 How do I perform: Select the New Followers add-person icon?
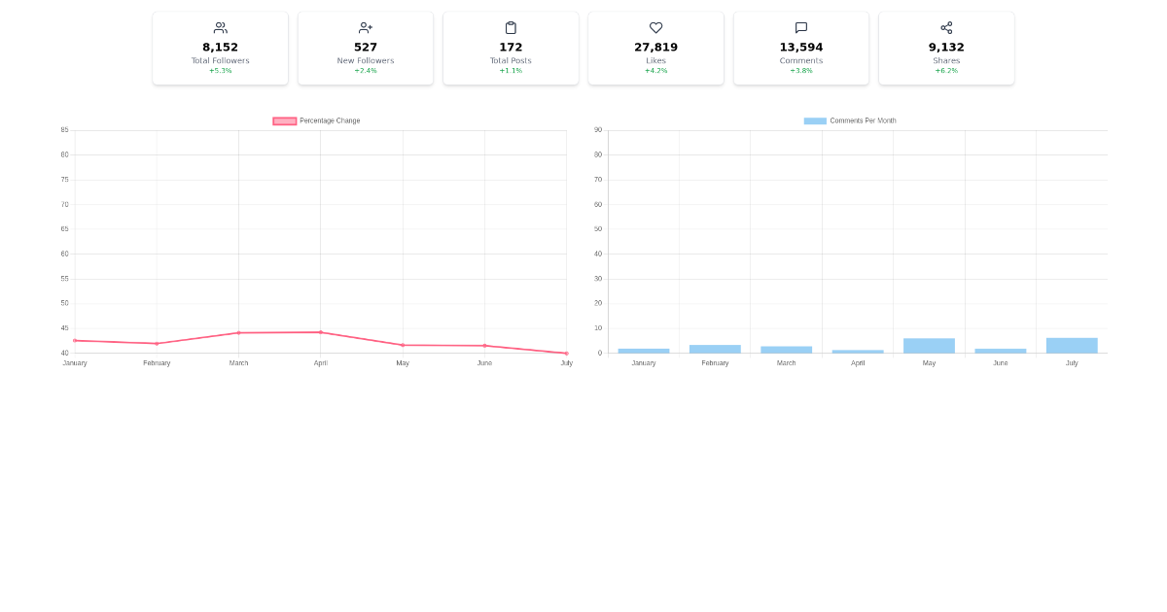(x=365, y=27)
